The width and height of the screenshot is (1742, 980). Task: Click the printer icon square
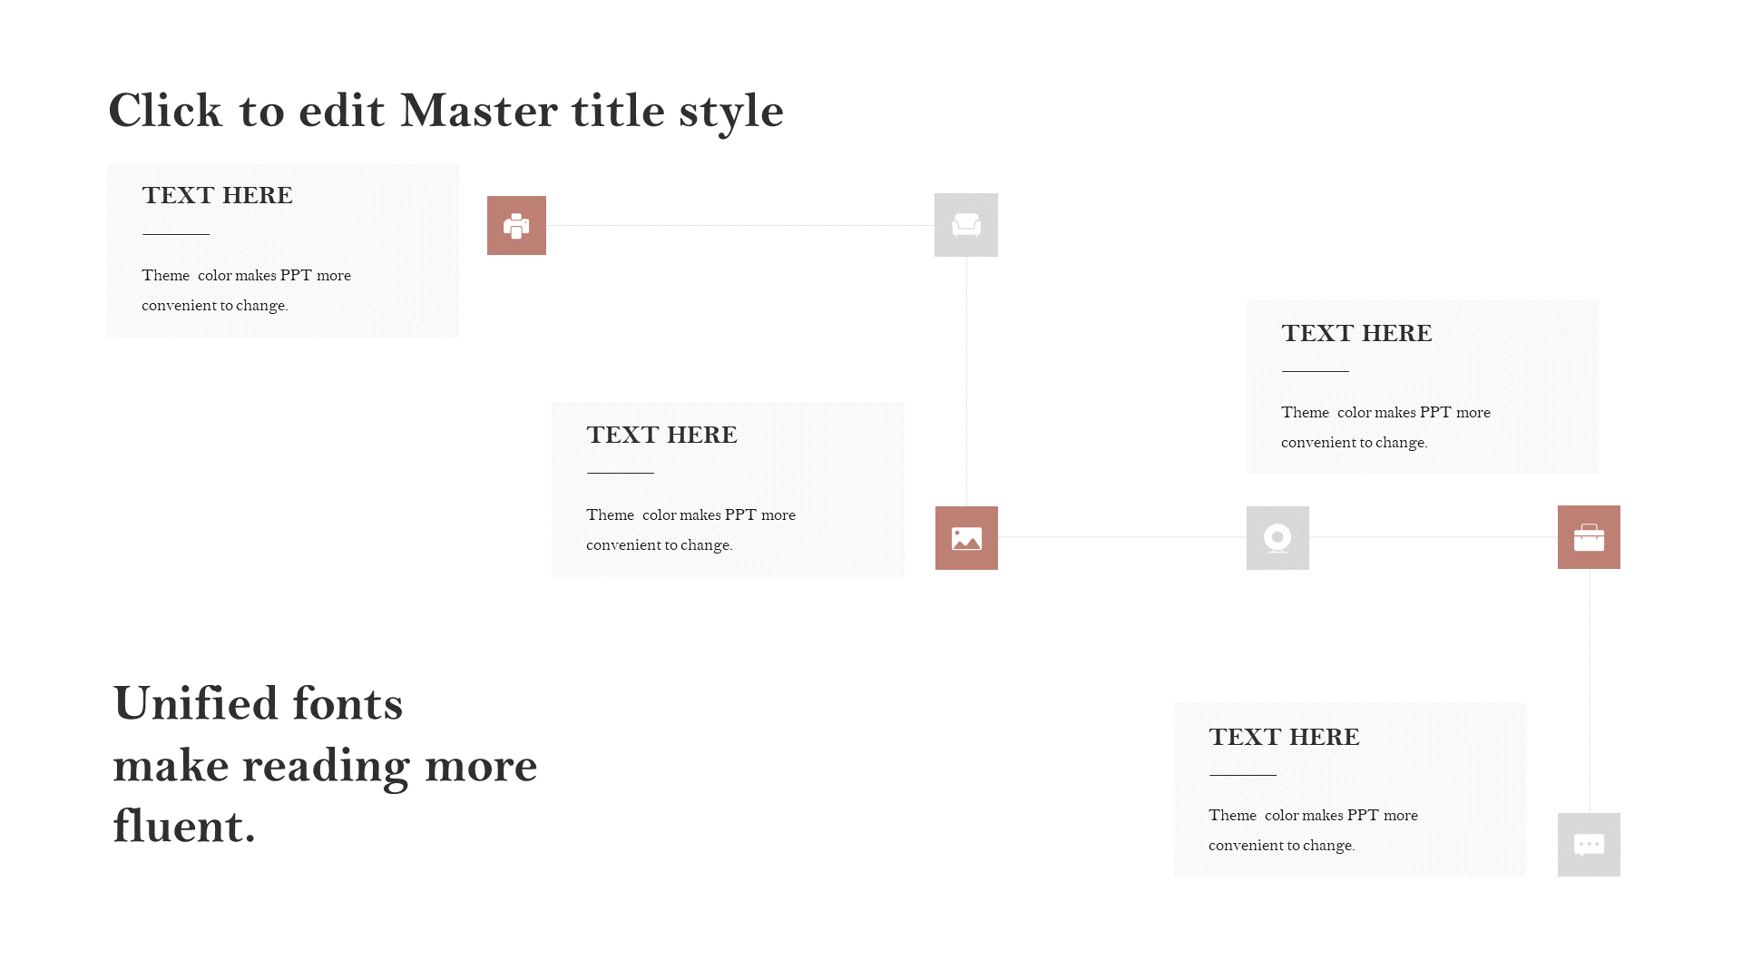pos(516,225)
